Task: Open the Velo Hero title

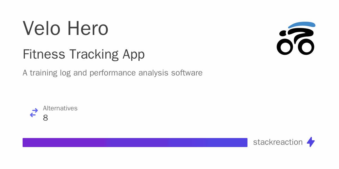Action: click(x=66, y=28)
